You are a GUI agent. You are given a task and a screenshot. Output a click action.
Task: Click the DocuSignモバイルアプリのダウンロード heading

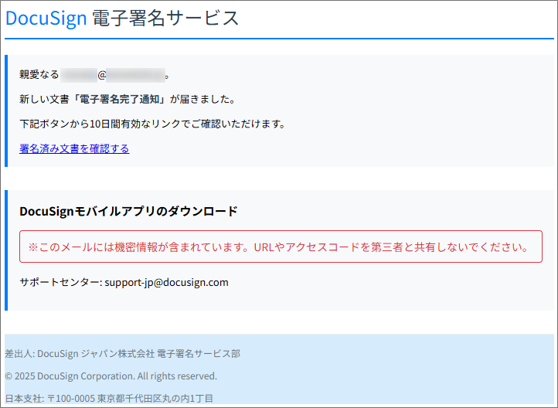click(x=128, y=211)
